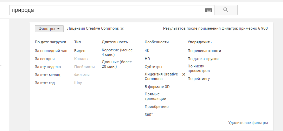Click the results count text
The image size is (283, 131).
pos(215,29)
